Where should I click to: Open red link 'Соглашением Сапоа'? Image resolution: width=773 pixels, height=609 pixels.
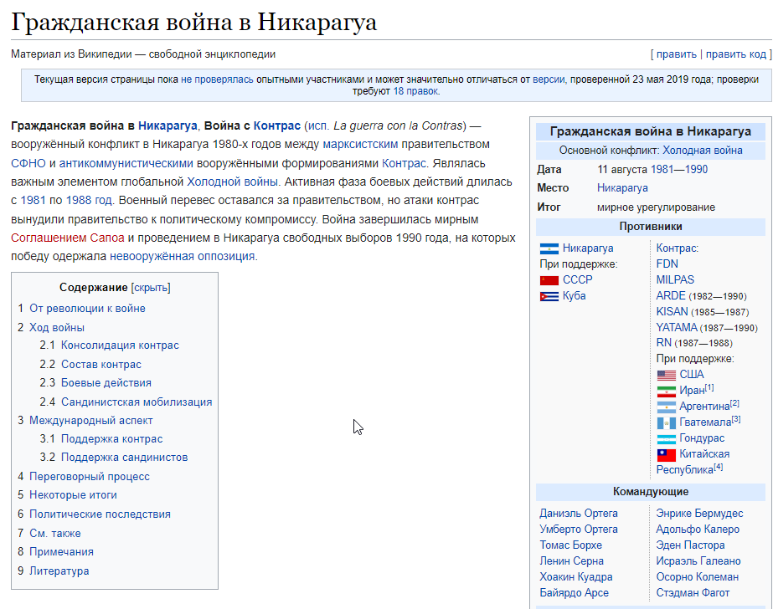pos(68,238)
